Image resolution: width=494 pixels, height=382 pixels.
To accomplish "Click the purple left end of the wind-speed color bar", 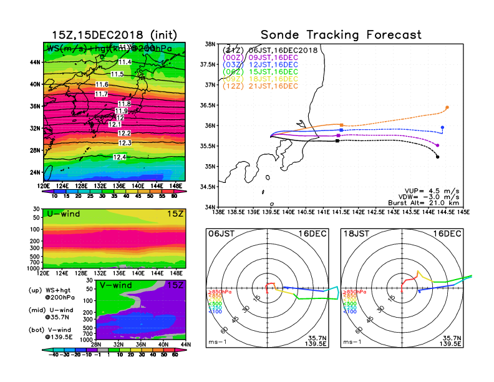I will (x=48, y=191).
